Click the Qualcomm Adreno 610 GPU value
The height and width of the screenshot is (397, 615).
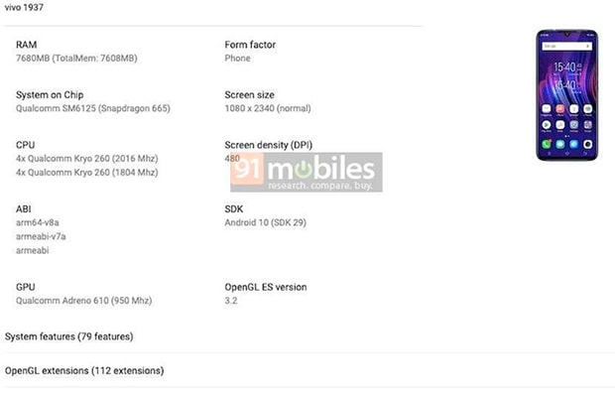point(84,300)
